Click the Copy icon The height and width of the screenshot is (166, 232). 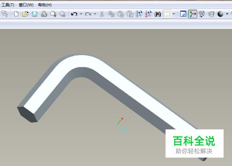(x=111, y=14)
